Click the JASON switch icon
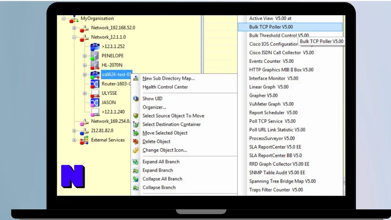This screenshot has width=391, height=220. (x=95, y=102)
